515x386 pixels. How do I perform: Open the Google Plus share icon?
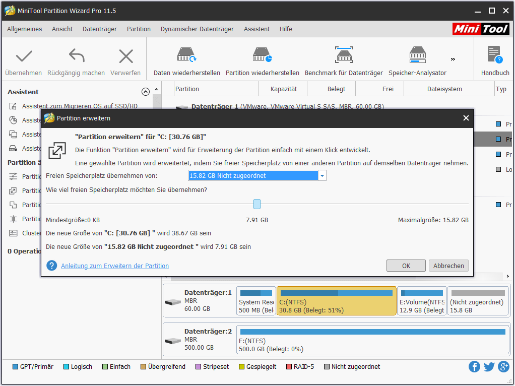(503, 367)
